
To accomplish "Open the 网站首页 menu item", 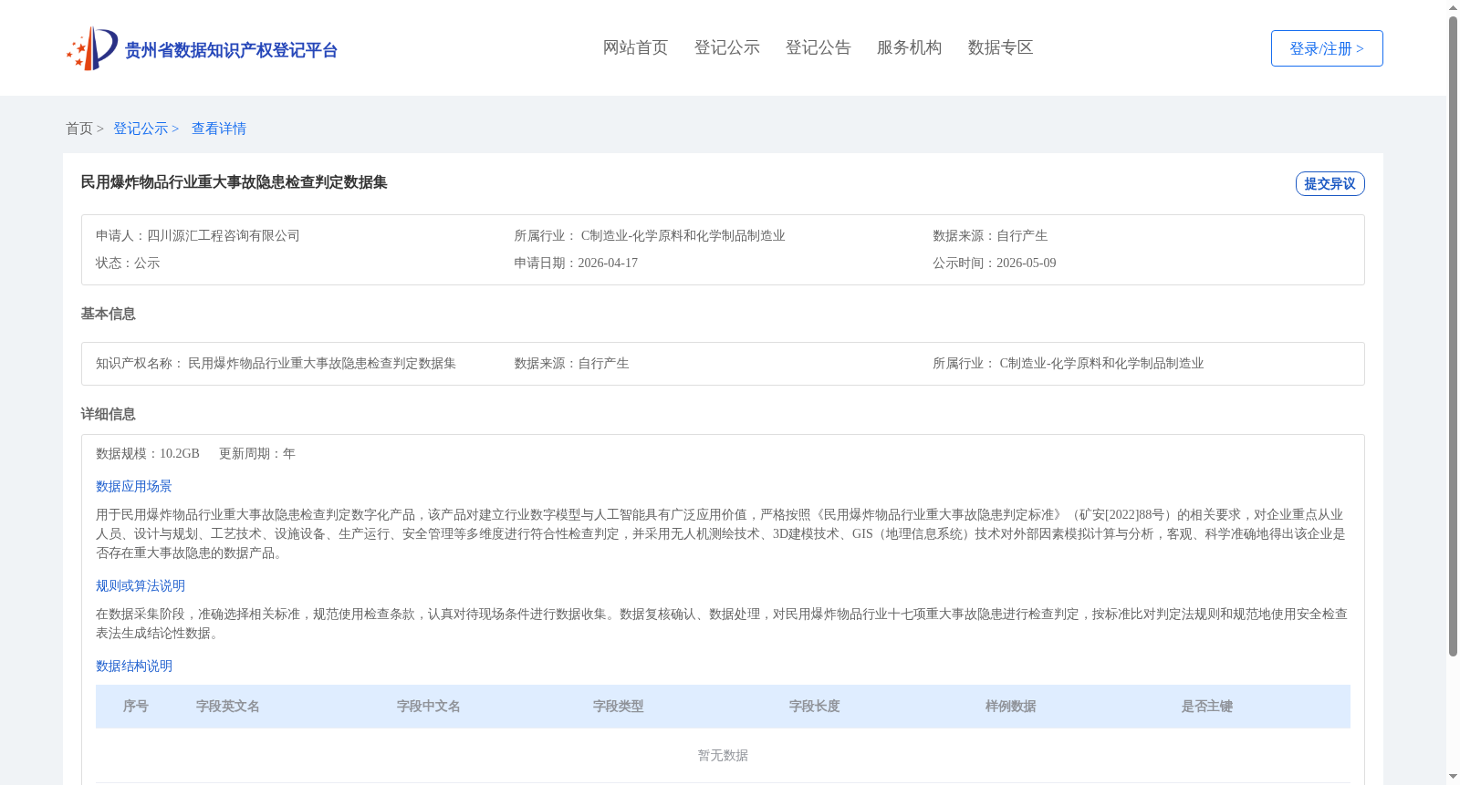I will (635, 47).
